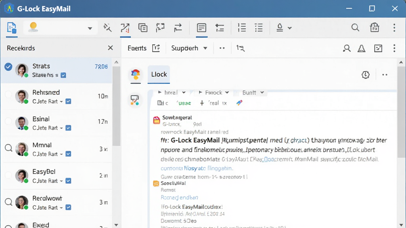Viewport: 406px width, 228px height.
Task: Toggle the checkbox in the Mmnal row
Action: [68, 154]
